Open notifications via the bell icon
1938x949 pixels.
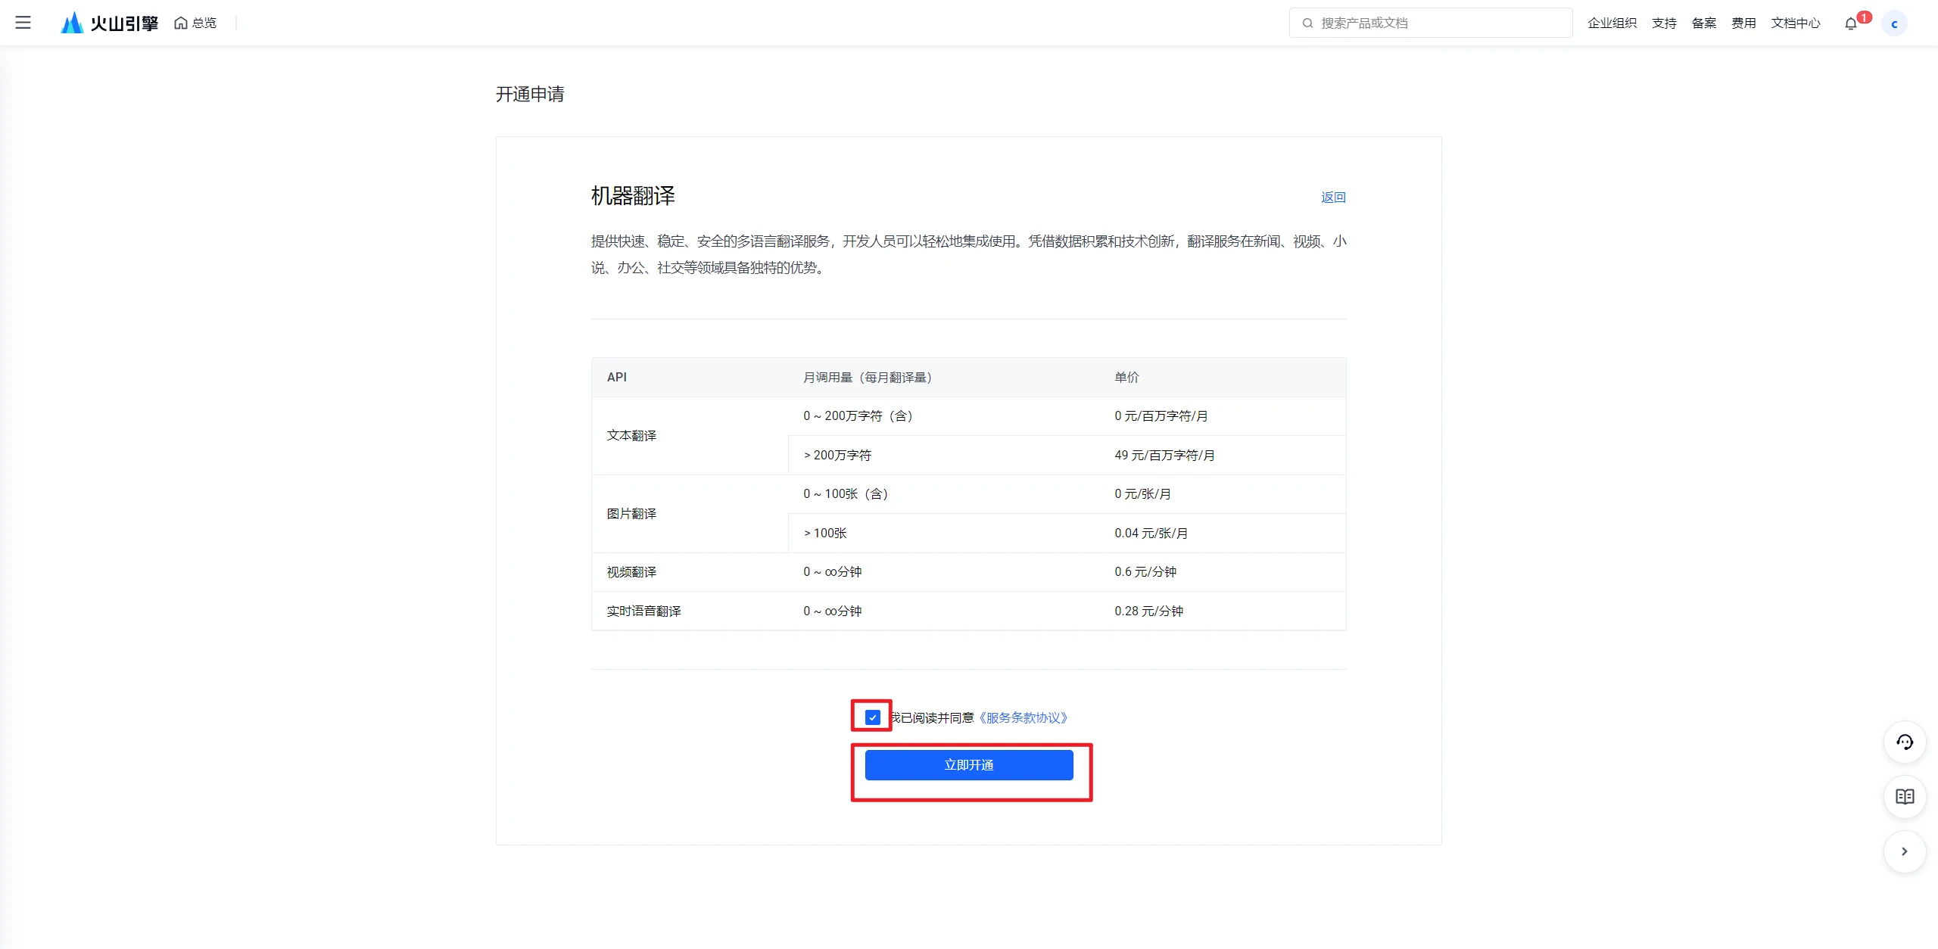point(1852,23)
